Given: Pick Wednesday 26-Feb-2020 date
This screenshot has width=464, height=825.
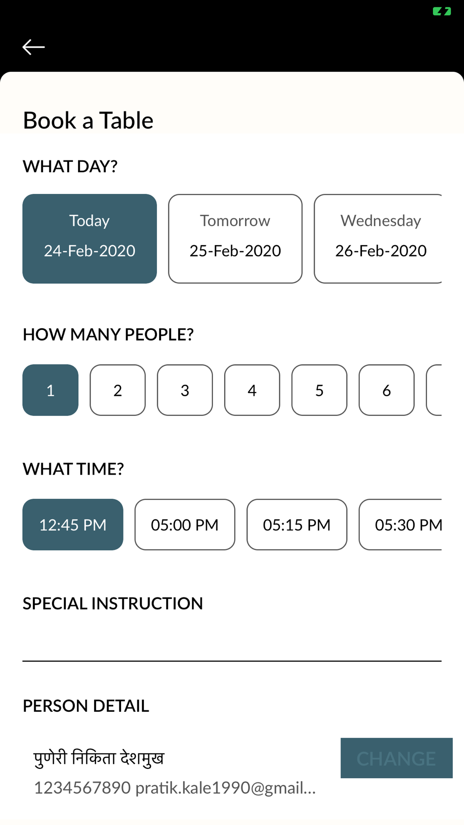Looking at the screenshot, I should [x=378, y=238].
